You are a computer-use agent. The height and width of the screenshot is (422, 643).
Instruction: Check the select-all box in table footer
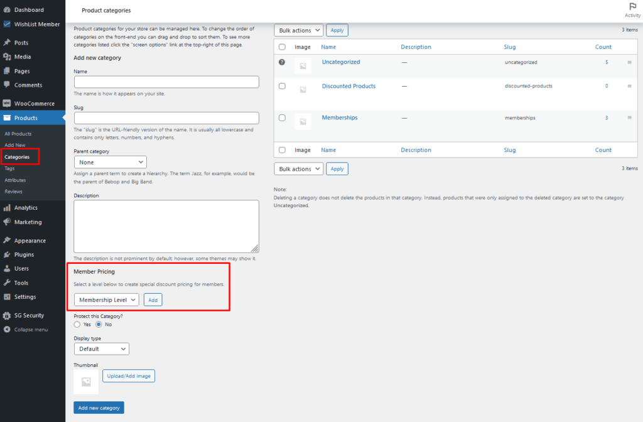[x=282, y=150]
